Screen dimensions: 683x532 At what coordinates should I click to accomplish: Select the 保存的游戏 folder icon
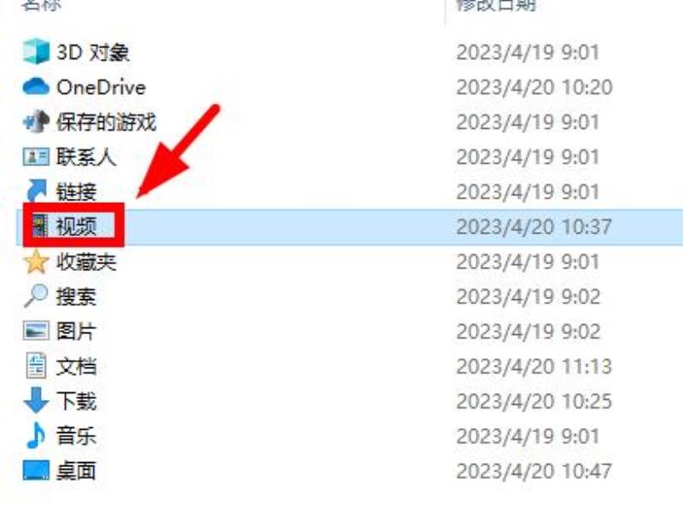coord(36,121)
